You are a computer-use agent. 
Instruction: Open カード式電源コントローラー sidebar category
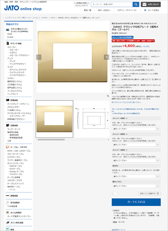point(19,216)
